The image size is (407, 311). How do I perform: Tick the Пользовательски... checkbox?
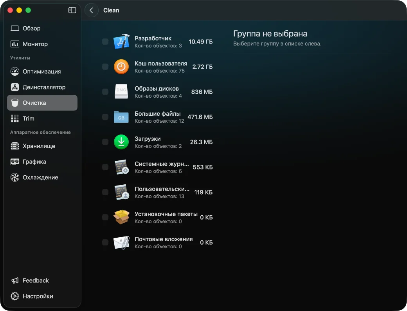coord(105,192)
